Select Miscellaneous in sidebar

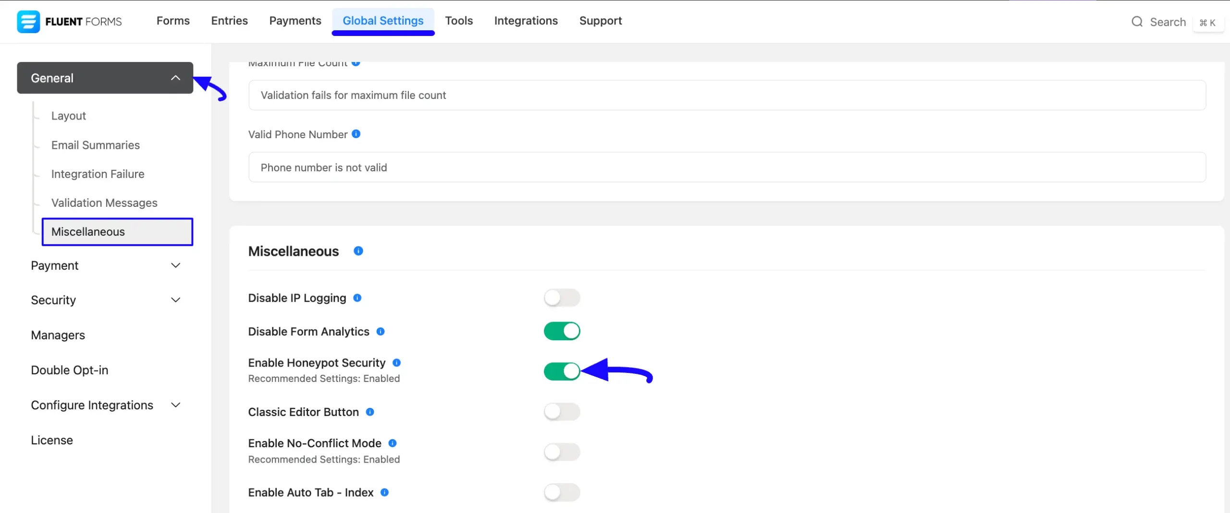(117, 232)
